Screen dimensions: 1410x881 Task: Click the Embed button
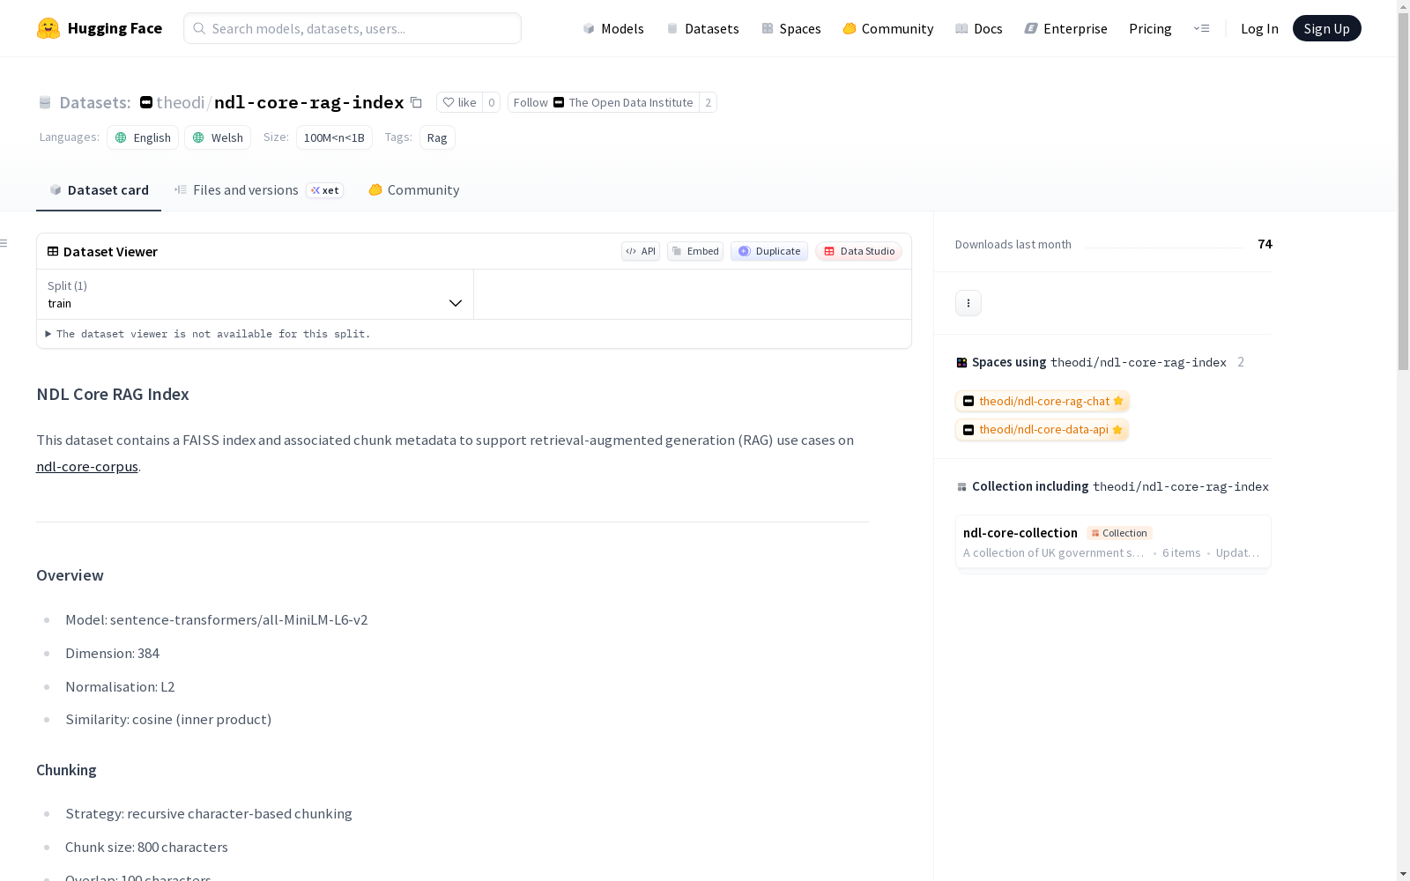click(695, 251)
